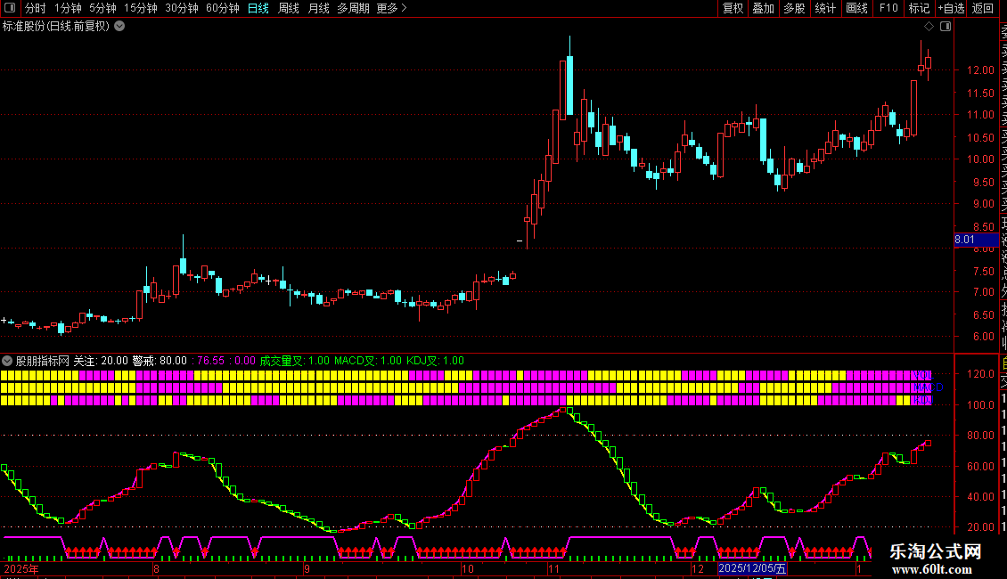Switch to 日线 daily chart

[x=258, y=8]
